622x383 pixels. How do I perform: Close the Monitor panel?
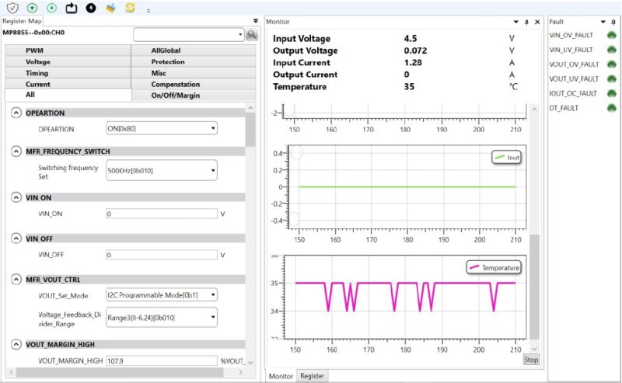537,23
